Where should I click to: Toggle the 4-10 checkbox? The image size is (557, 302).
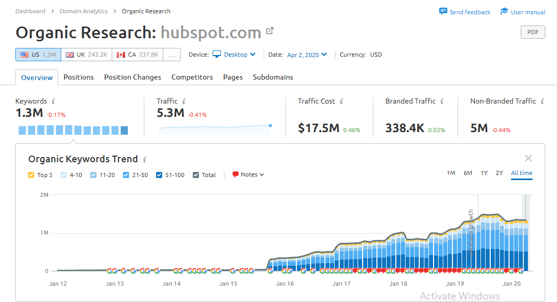point(64,175)
